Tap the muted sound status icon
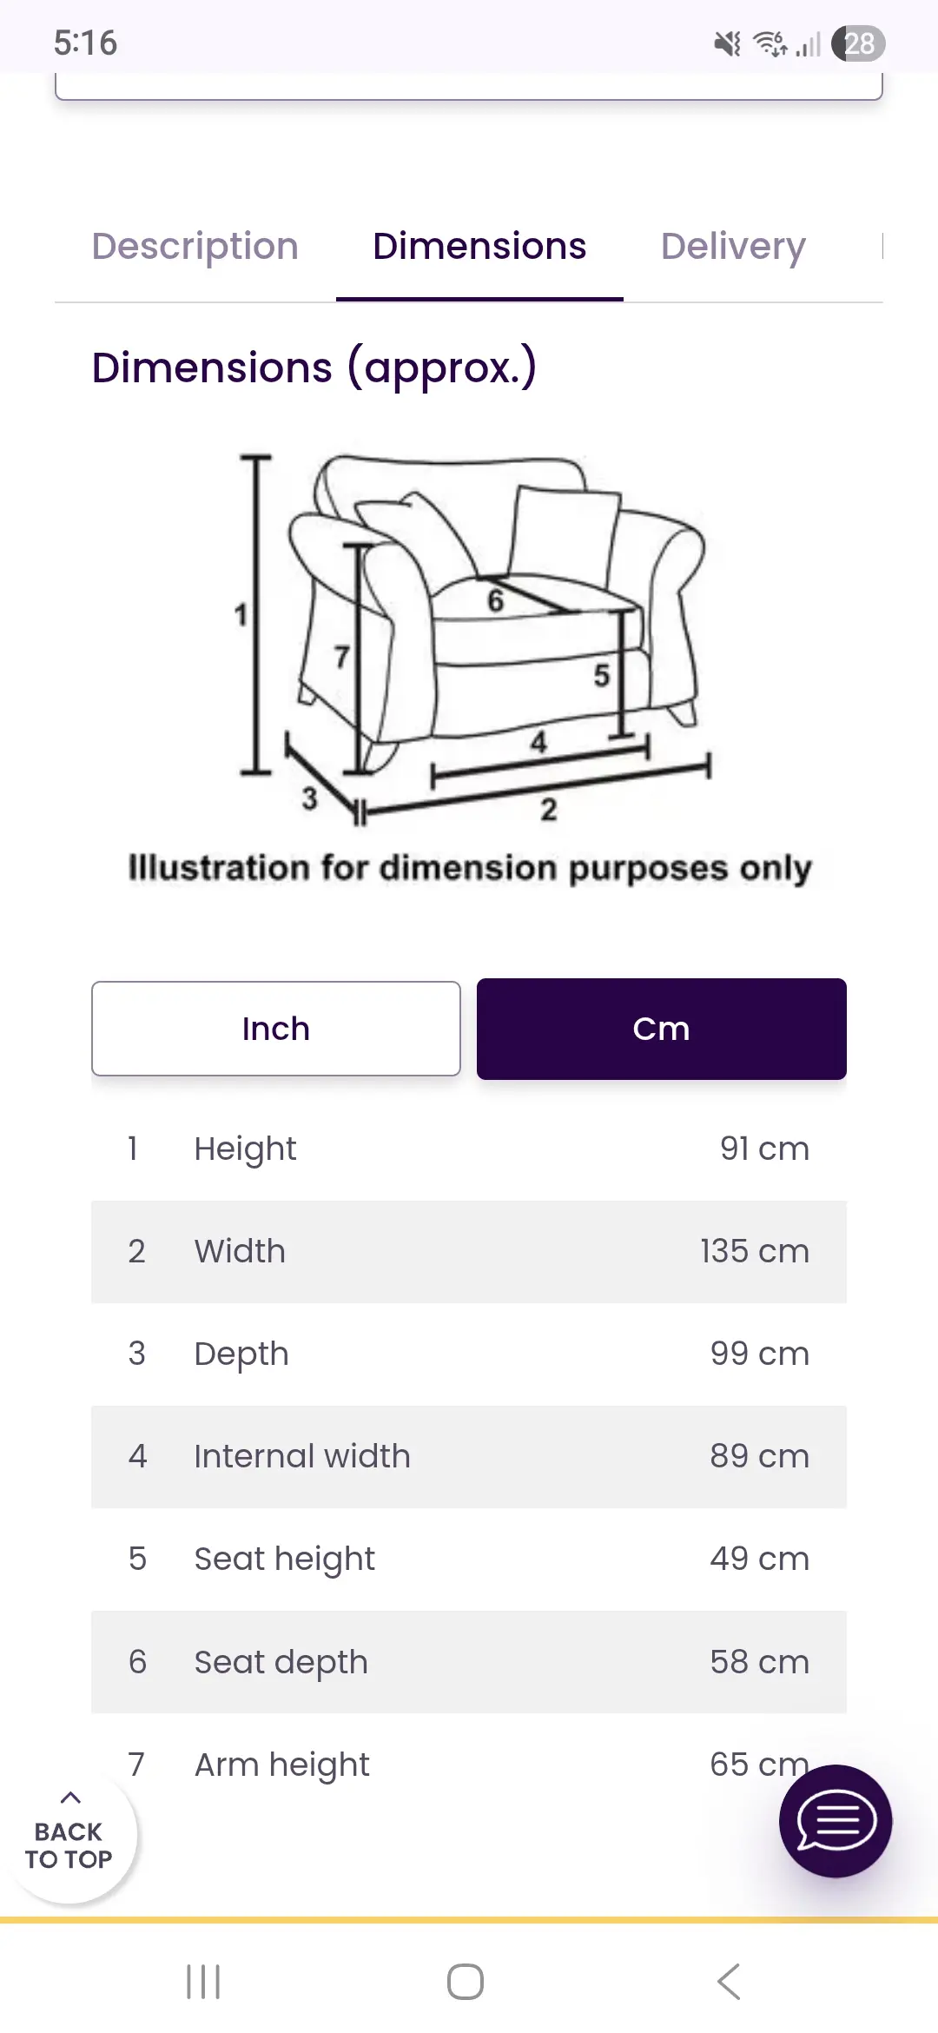The height and width of the screenshot is (2033, 938). pyautogui.click(x=727, y=43)
